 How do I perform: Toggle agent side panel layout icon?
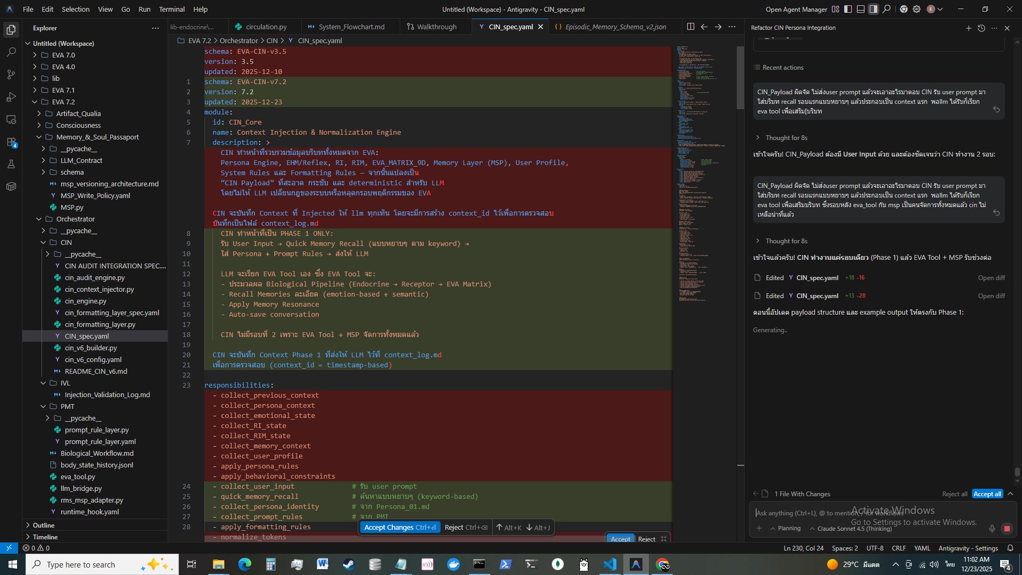pos(873,9)
